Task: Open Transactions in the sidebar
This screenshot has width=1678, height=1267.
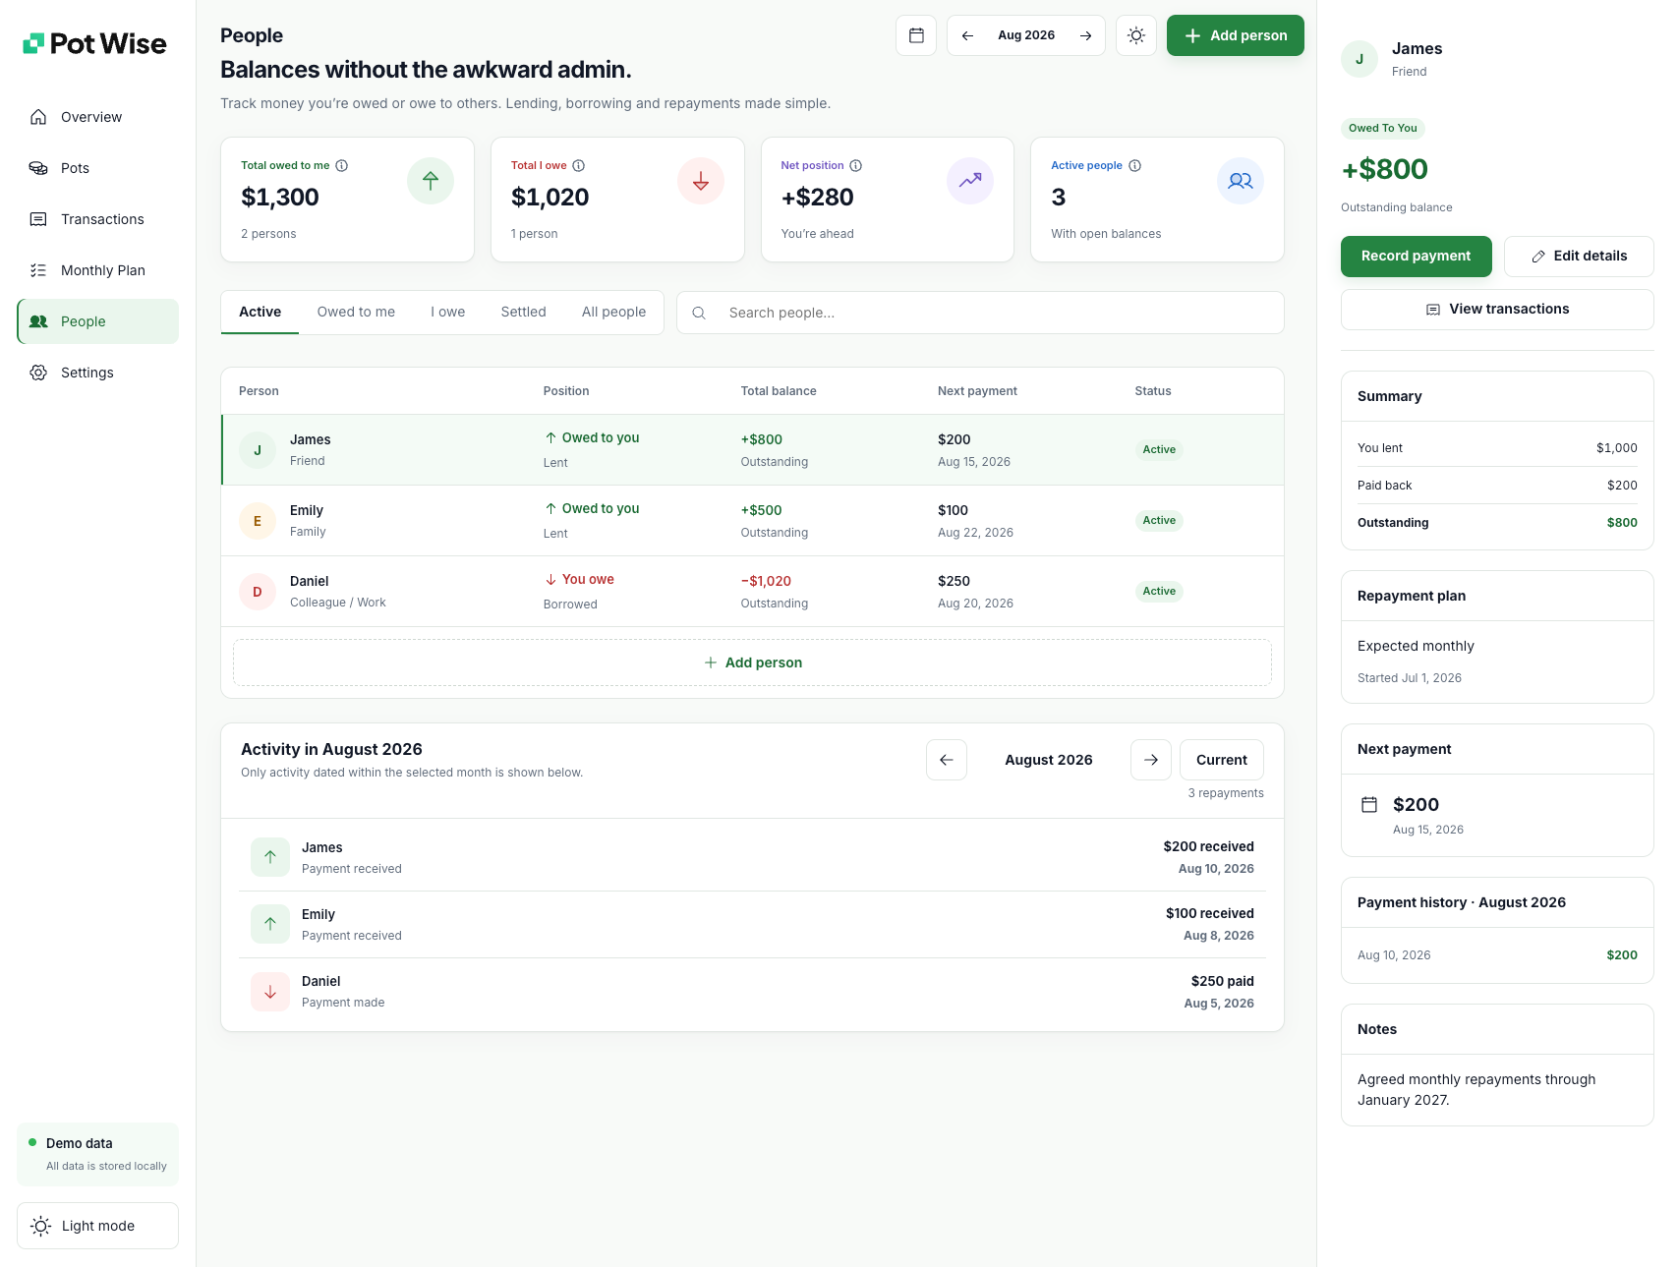Action: [x=97, y=219]
